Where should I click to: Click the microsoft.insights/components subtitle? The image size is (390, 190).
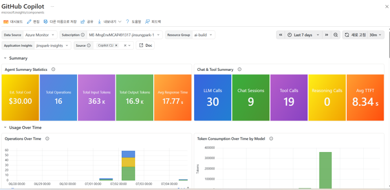[x=23, y=12]
